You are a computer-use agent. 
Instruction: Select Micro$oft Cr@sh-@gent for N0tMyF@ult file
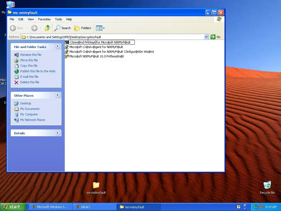[96, 47]
